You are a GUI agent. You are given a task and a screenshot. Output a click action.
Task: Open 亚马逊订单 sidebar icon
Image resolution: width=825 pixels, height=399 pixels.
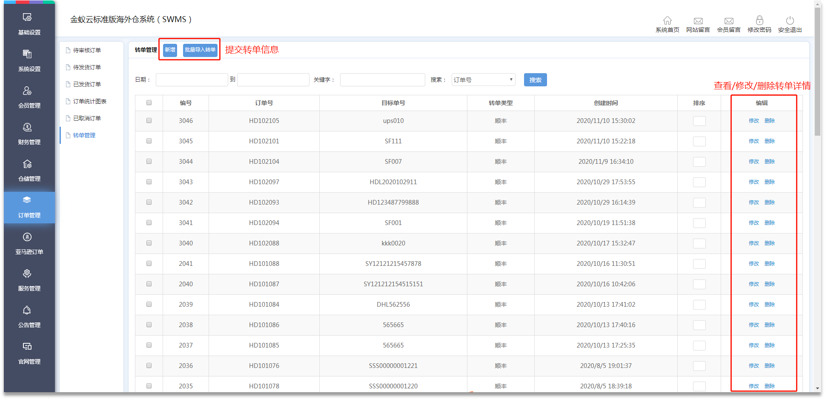click(x=29, y=243)
